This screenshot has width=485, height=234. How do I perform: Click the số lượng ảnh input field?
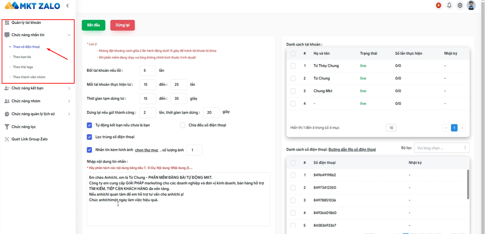tap(194, 150)
